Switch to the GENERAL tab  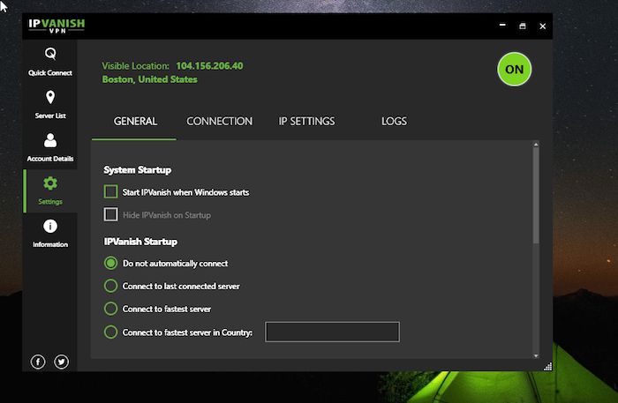pyautogui.click(x=135, y=121)
